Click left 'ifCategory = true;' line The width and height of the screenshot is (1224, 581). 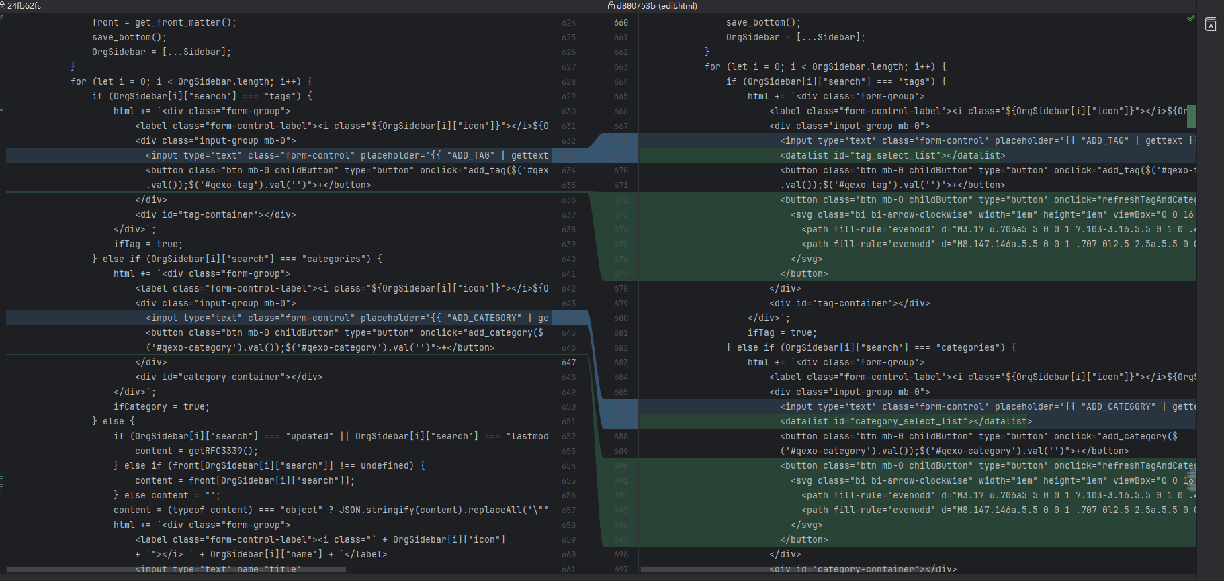(x=161, y=407)
